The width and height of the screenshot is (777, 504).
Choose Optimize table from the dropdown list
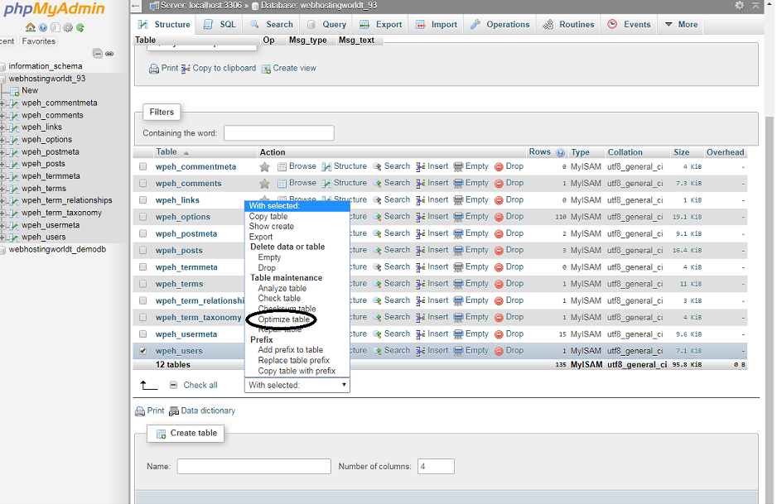283,319
